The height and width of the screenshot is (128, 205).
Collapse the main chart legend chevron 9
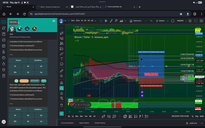(76, 41)
